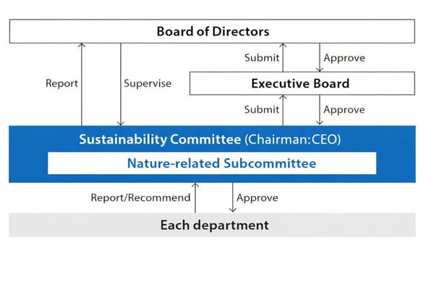Select the Nature-related Subcommittee box

pos(211,163)
